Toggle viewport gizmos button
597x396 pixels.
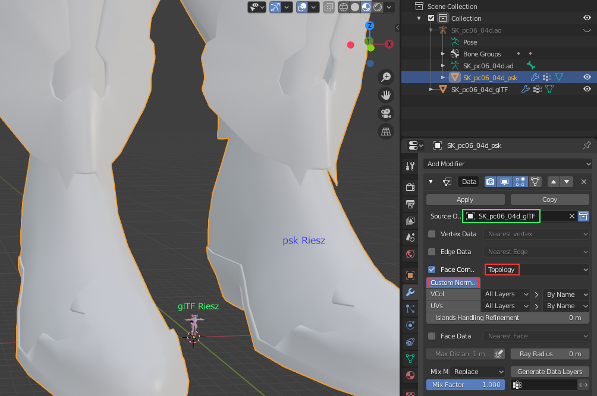pyautogui.click(x=275, y=7)
